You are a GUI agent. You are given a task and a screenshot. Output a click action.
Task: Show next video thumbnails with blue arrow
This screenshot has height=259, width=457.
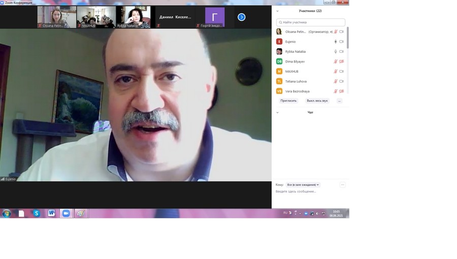point(241,17)
